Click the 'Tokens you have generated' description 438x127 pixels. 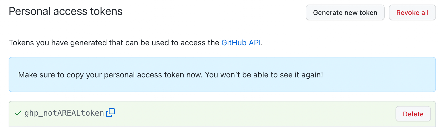[x=114, y=43]
